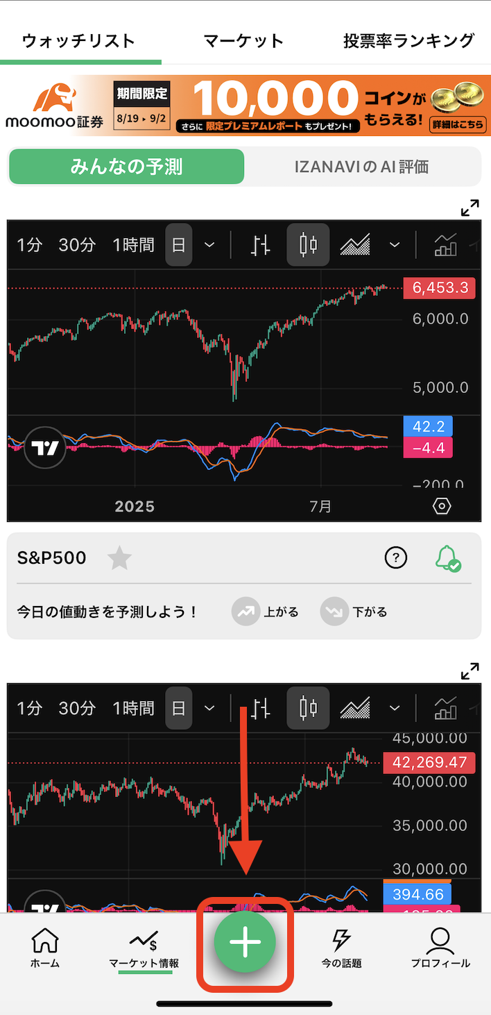Predict 下がる for S&P500 today
491x1015 pixels.
pyautogui.click(x=354, y=612)
